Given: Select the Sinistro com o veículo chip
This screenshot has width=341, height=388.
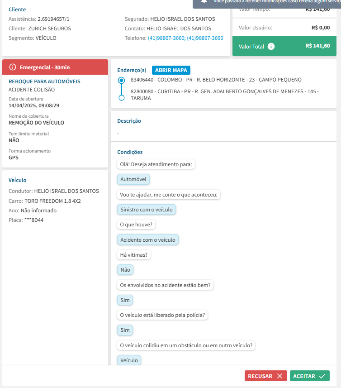Looking at the screenshot, I should [x=146, y=210].
